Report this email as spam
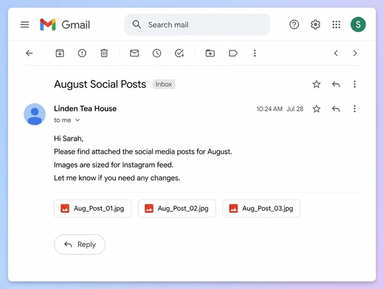 pos(82,53)
